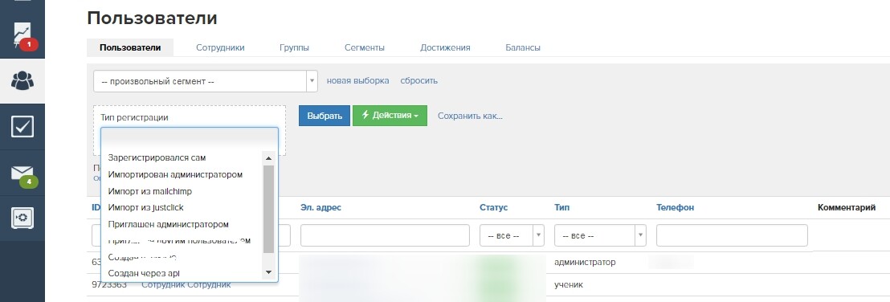Choose Зарегистрировался сам option
This screenshot has height=302, width=890.
(x=157, y=157)
